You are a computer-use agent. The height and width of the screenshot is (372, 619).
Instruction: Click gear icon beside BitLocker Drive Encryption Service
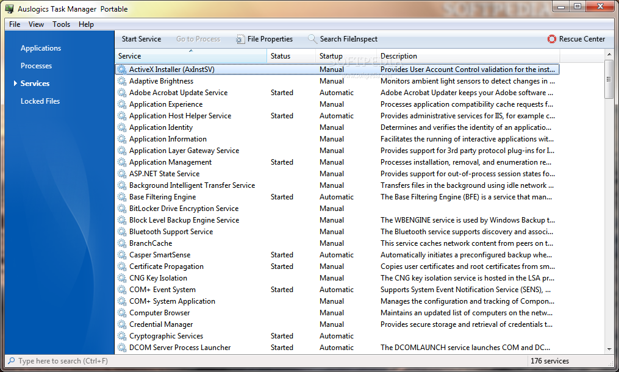pos(122,209)
